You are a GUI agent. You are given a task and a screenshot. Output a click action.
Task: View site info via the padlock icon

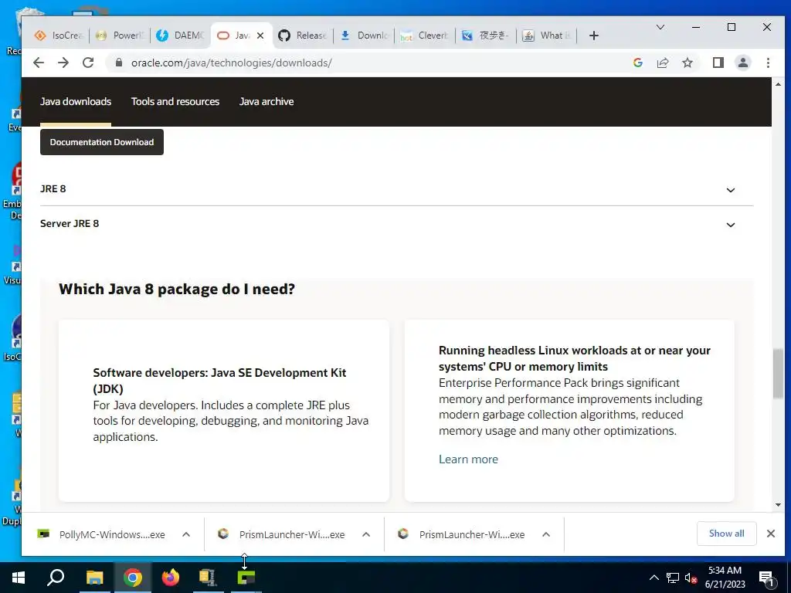pyautogui.click(x=118, y=63)
